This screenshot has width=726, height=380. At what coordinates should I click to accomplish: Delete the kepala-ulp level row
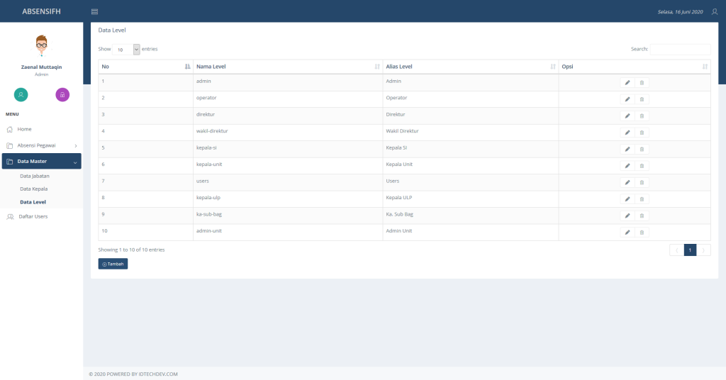642,199
